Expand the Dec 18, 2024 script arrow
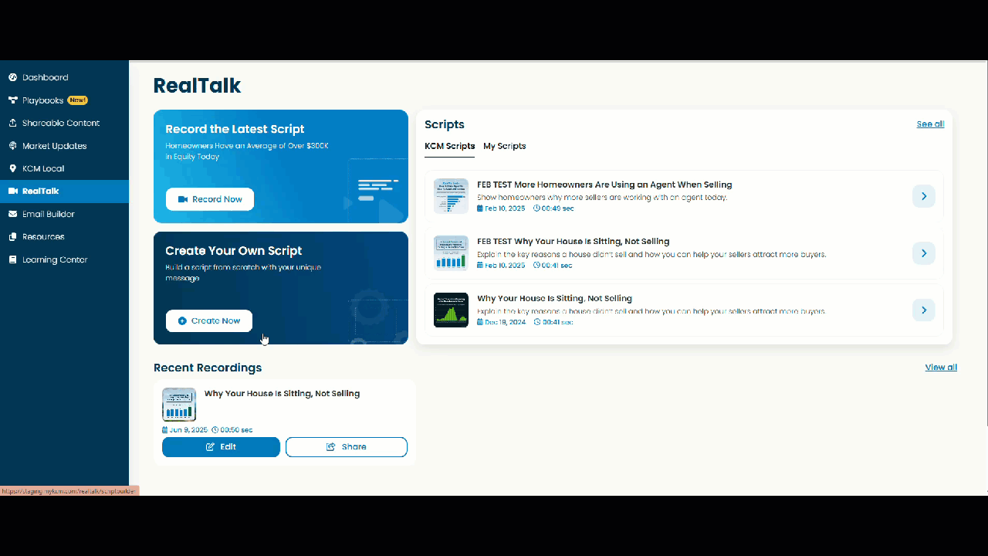This screenshot has width=988, height=556. coord(924,310)
